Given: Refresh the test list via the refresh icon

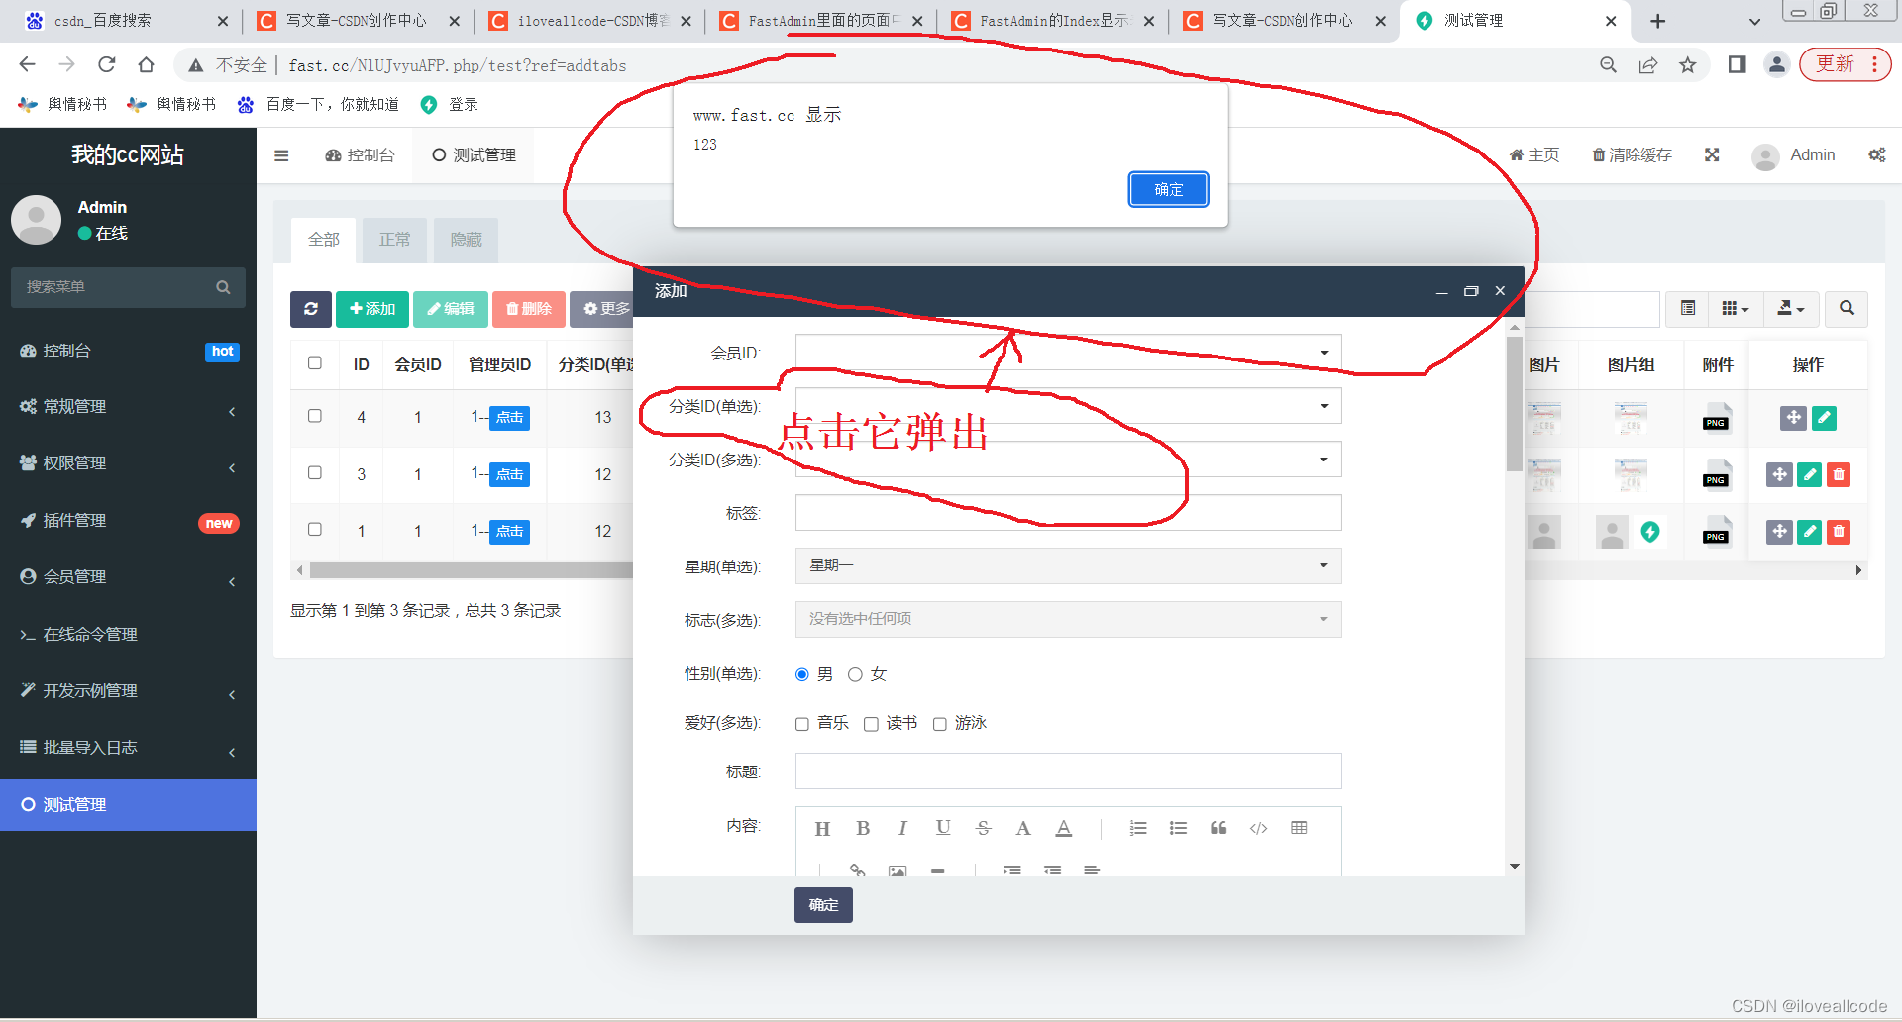Looking at the screenshot, I should (x=310, y=309).
